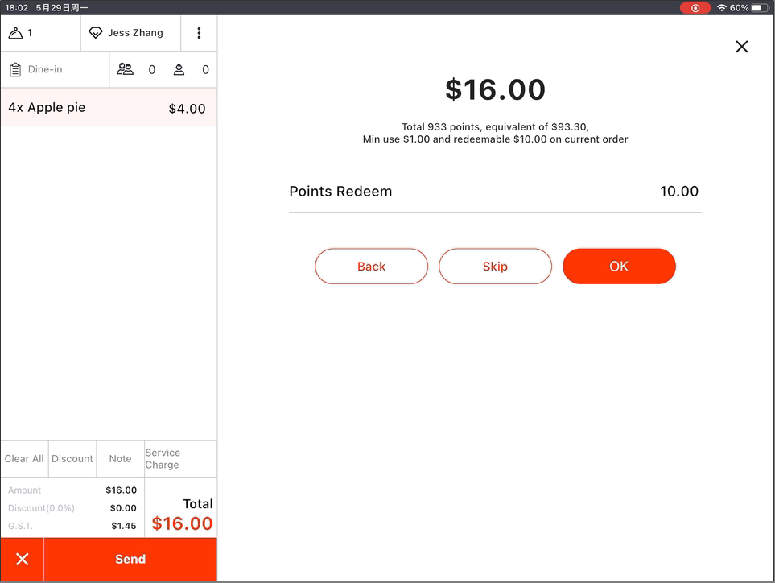Tap the Dine-in clipboard icon

[14, 70]
